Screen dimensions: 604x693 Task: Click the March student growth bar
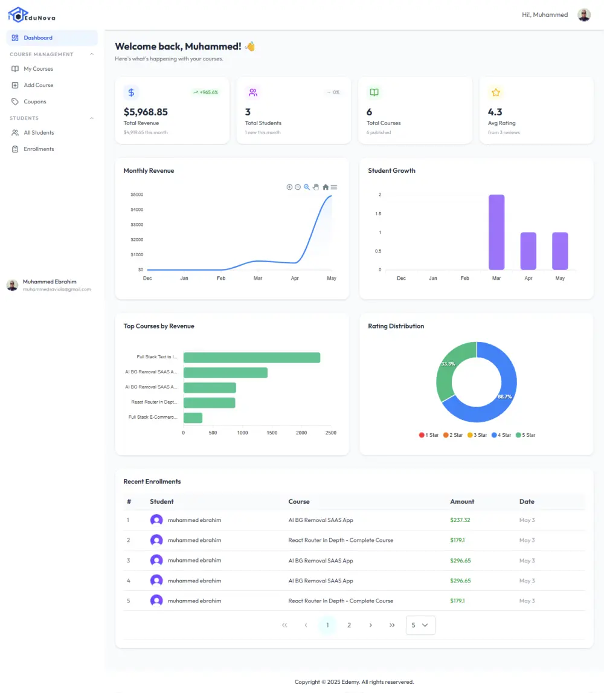(x=496, y=232)
